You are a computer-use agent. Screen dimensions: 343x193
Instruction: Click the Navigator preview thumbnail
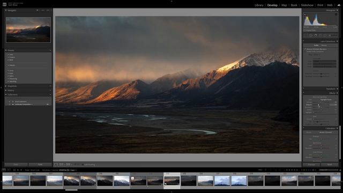28,30
